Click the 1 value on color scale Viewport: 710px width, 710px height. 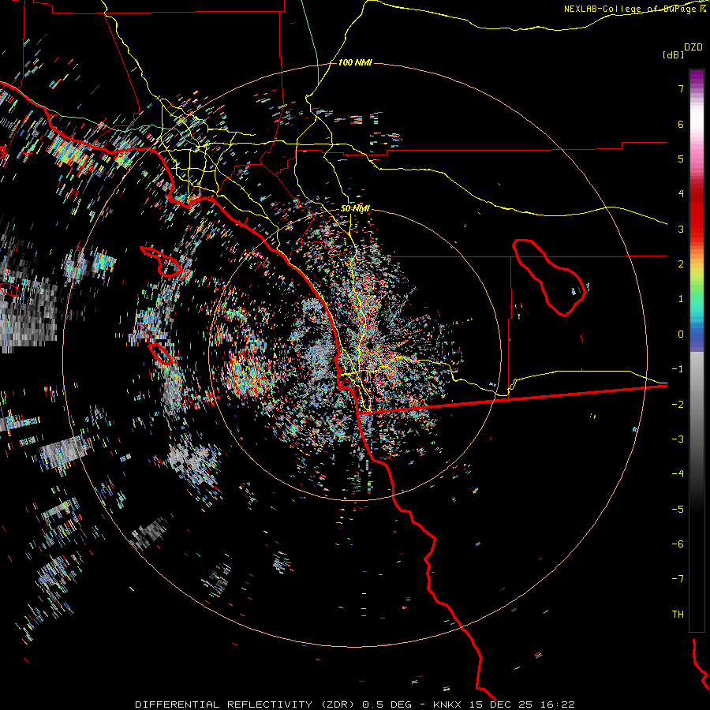681,299
